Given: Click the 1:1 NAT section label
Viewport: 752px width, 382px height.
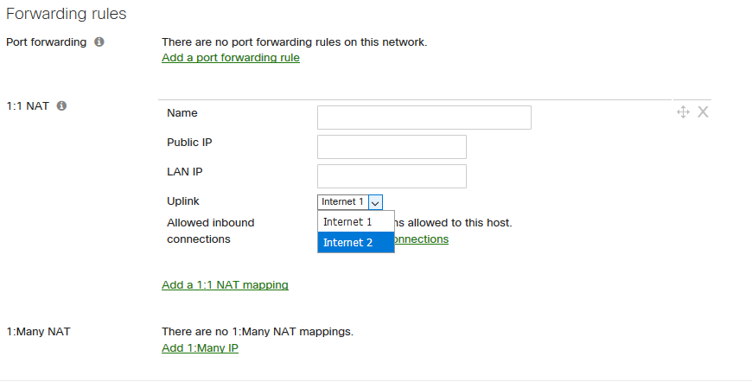Looking at the screenshot, I should 28,106.
